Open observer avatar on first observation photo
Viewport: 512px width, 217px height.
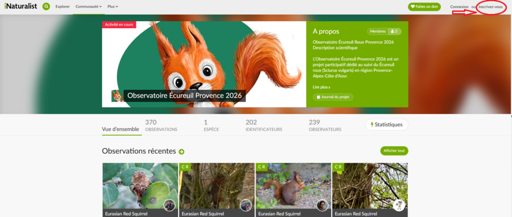coord(169,205)
